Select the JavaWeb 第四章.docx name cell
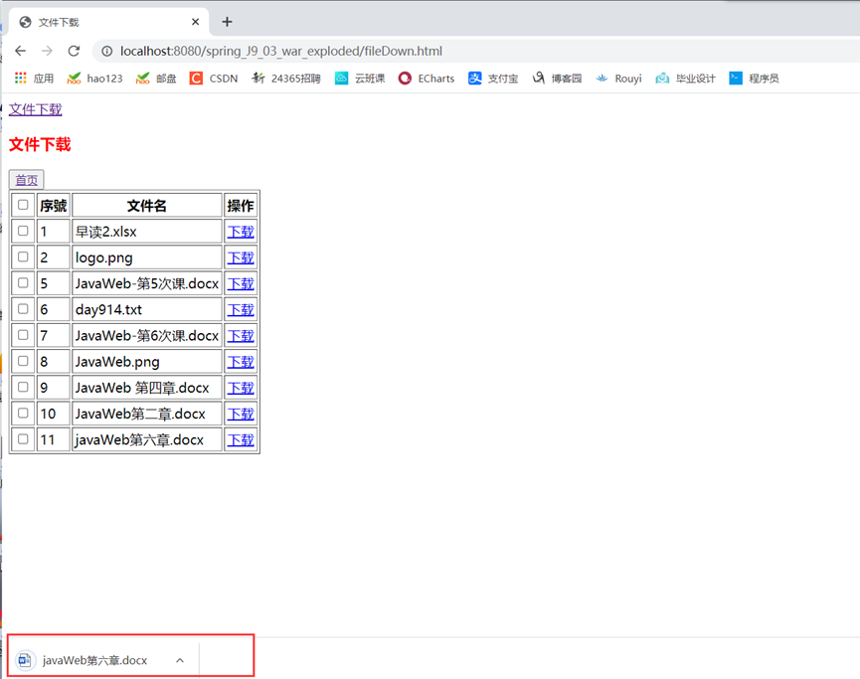The height and width of the screenshot is (679, 860). pyautogui.click(x=147, y=388)
